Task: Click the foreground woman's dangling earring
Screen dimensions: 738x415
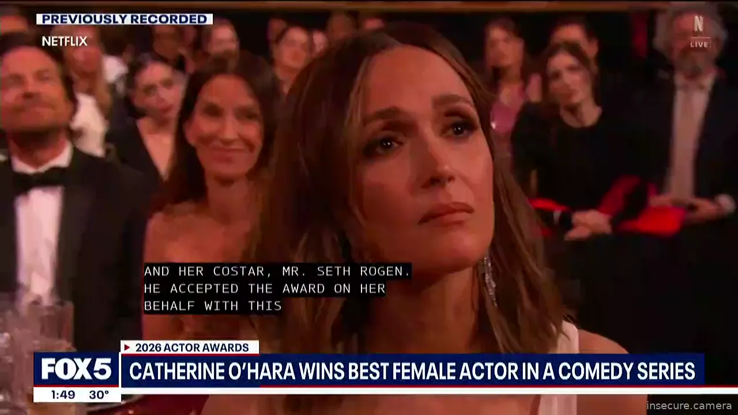Action: pos(490,280)
